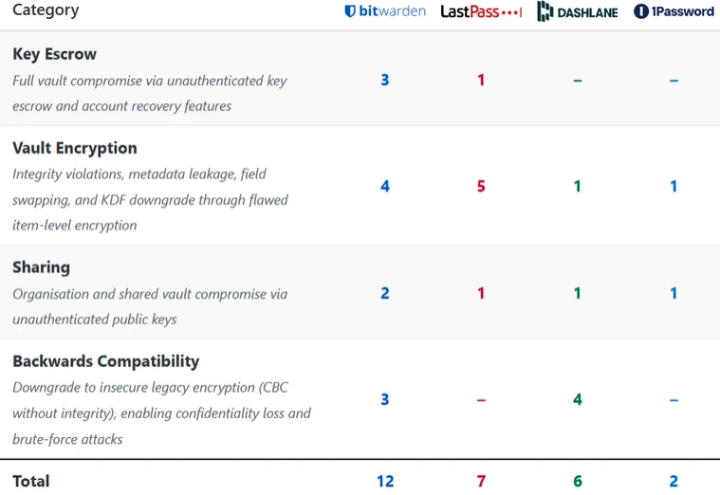Image resolution: width=720 pixels, height=495 pixels.
Task: Select the Key Escrow row title
Action: [54, 54]
